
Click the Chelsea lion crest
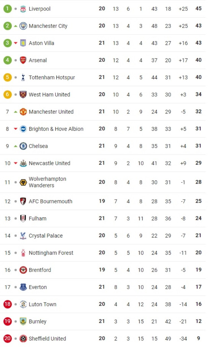pyautogui.click(x=23, y=146)
